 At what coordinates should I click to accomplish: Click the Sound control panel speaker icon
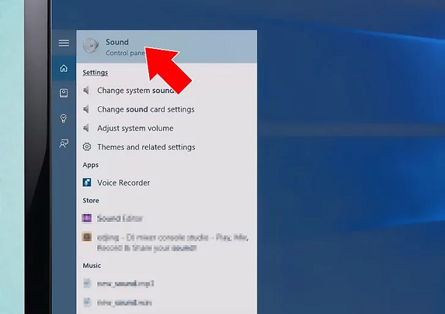[90, 47]
